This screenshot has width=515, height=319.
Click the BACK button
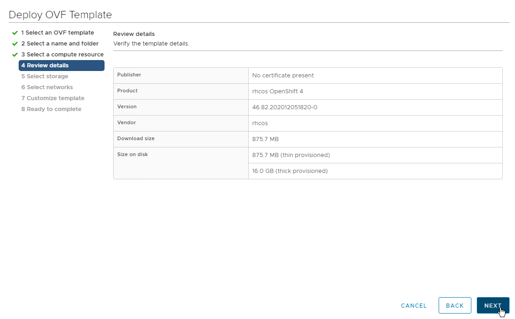pos(455,306)
